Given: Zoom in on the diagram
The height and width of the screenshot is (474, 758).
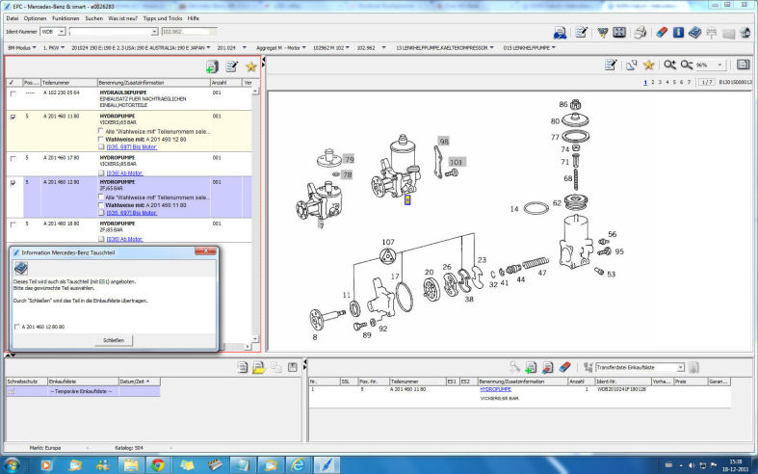Looking at the screenshot, I should [669, 65].
